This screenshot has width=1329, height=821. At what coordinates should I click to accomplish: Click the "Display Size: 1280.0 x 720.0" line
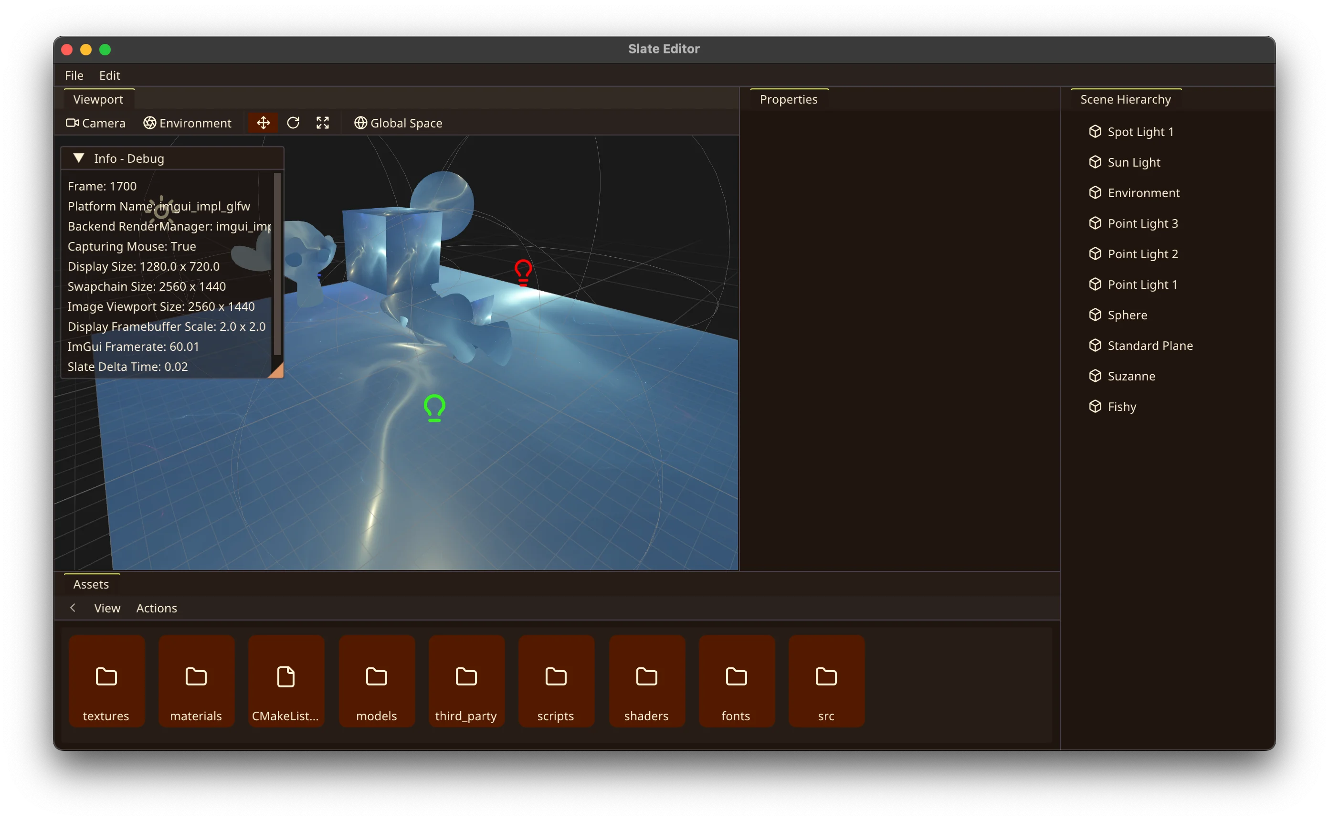[x=144, y=267]
